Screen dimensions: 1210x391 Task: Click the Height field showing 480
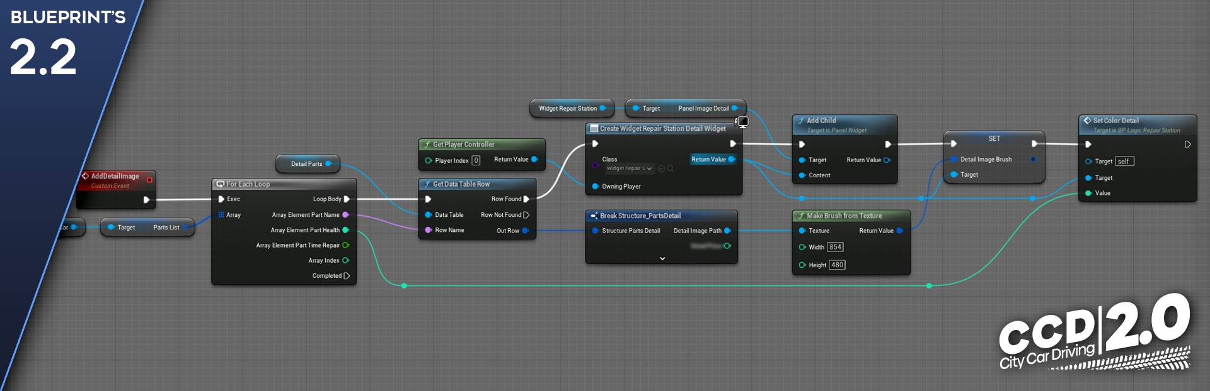tap(837, 265)
